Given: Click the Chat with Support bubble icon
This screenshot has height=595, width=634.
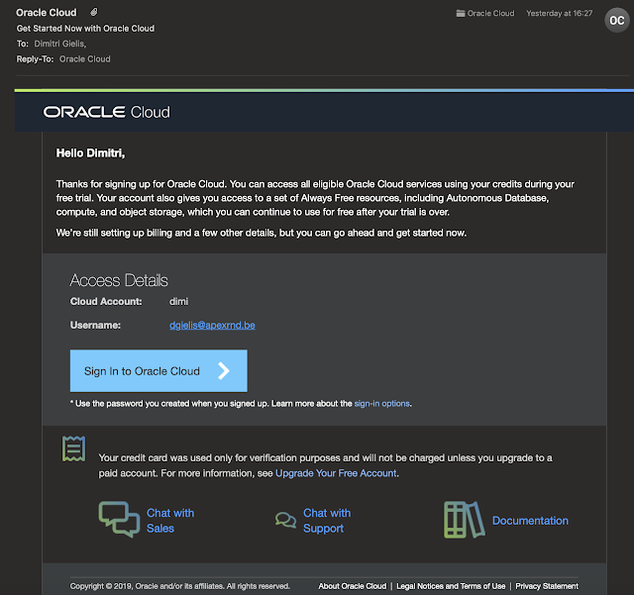Looking at the screenshot, I should coord(285,520).
